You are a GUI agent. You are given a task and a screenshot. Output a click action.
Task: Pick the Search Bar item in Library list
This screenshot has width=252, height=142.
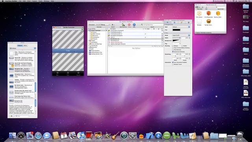pos(22,58)
